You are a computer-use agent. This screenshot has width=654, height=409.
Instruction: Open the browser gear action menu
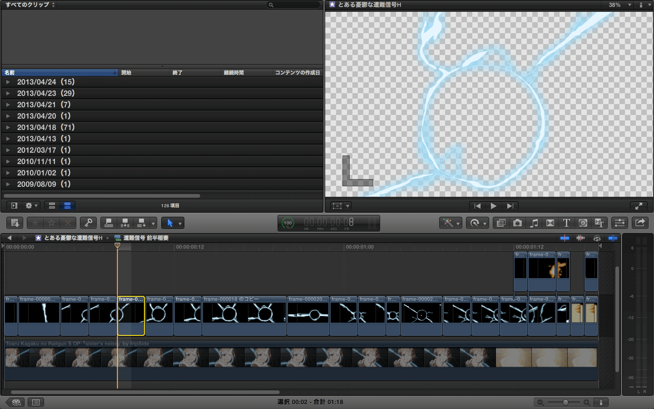click(32, 205)
